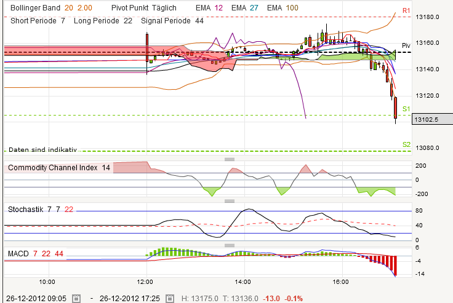Grab the divider handle above Commodity Channel Index
Screen dimensions: 453x303
[x=230, y=159]
